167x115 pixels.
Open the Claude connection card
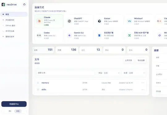coord(49,21)
